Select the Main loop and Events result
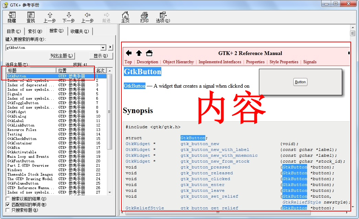The height and width of the screenshot is (219, 359). pos(56,156)
